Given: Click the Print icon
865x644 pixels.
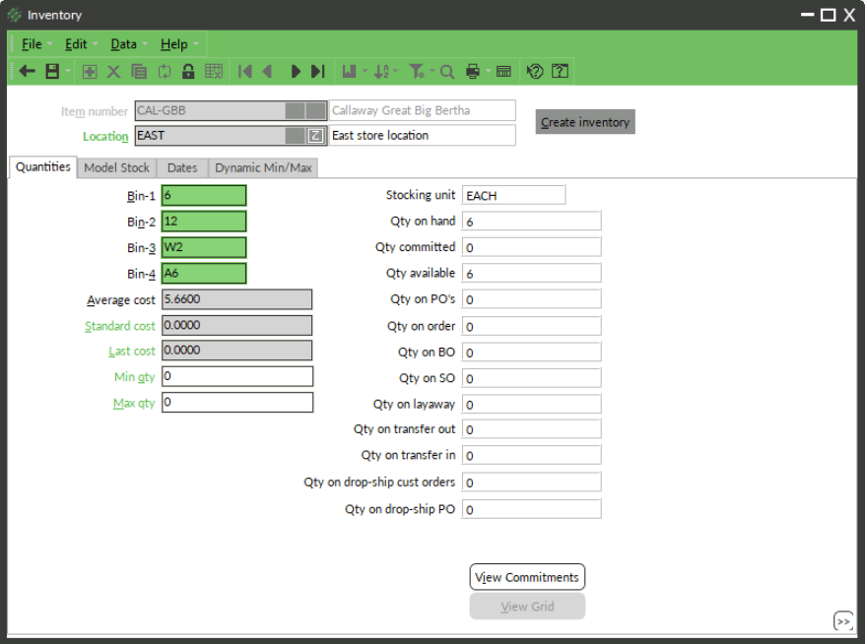Looking at the screenshot, I should point(473,71).
